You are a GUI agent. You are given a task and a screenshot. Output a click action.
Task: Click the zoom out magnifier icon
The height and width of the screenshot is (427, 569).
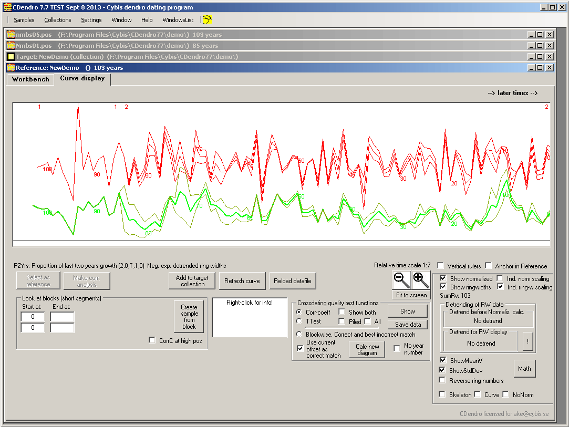click(401, 280)
